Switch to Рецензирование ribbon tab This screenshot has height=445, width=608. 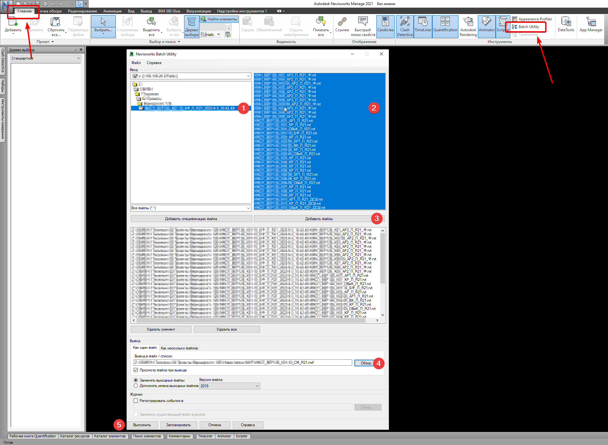pos(82,11)
